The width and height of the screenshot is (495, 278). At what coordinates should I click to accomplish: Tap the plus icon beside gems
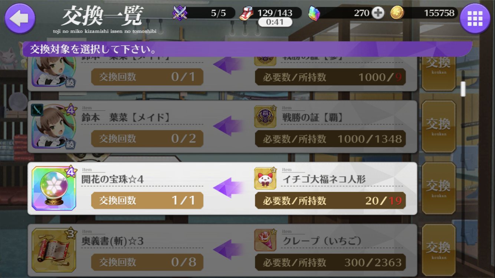(378, 13)
